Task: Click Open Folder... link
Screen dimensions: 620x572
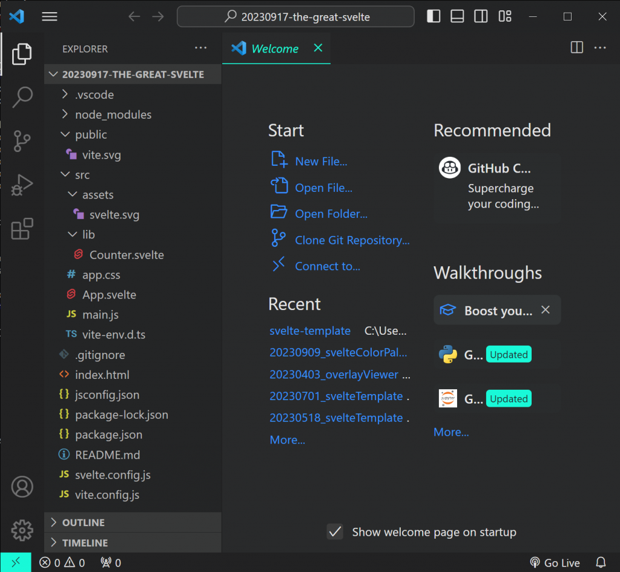Action: click(x=319, y=214)
